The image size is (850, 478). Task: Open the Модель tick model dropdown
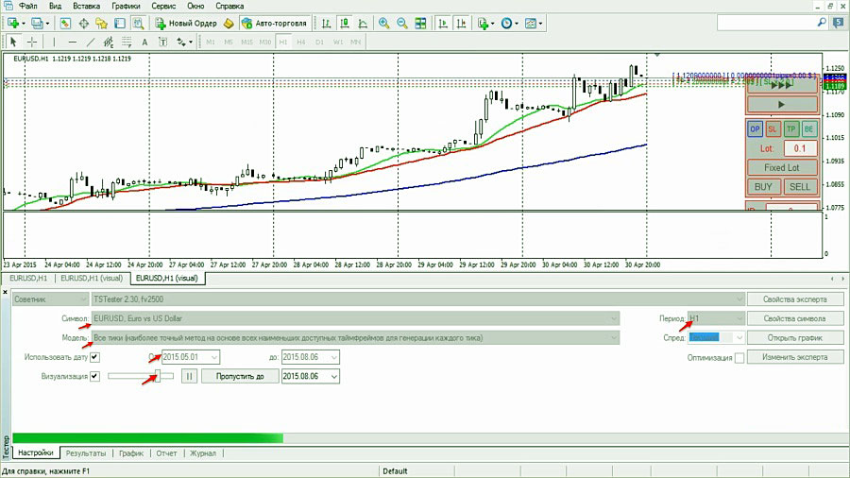click(614, 337)
